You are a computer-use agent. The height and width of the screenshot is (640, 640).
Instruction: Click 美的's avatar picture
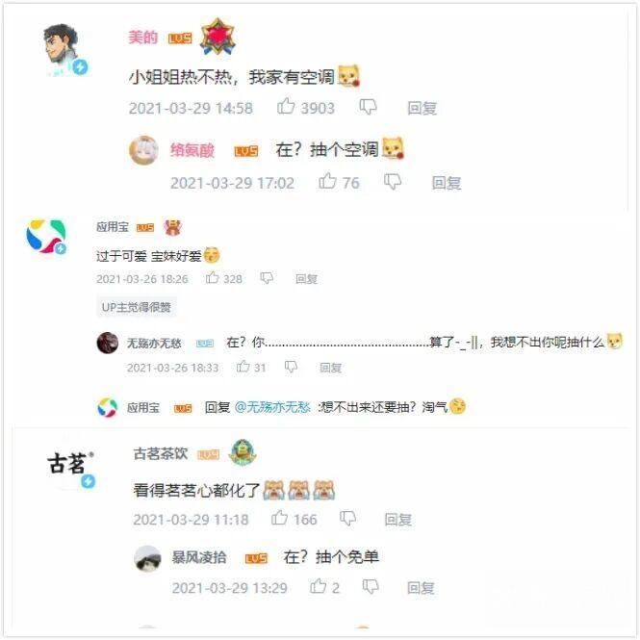[x=62, y=47]
